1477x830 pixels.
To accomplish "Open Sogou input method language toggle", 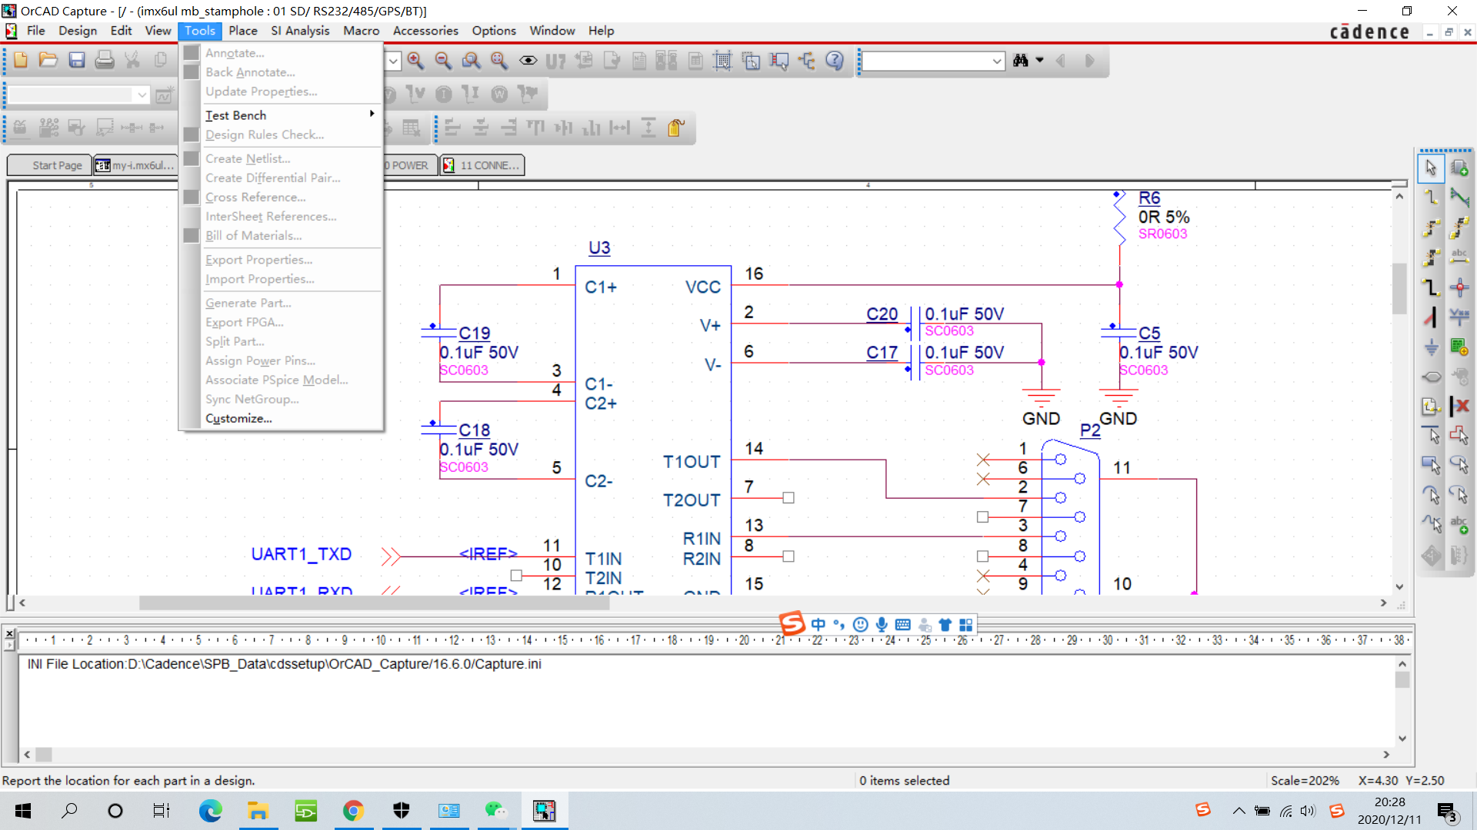I will pyautogui.click(x=818, y=625).
